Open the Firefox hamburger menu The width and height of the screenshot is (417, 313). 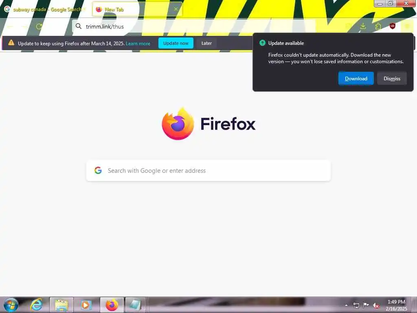point(407,26)
